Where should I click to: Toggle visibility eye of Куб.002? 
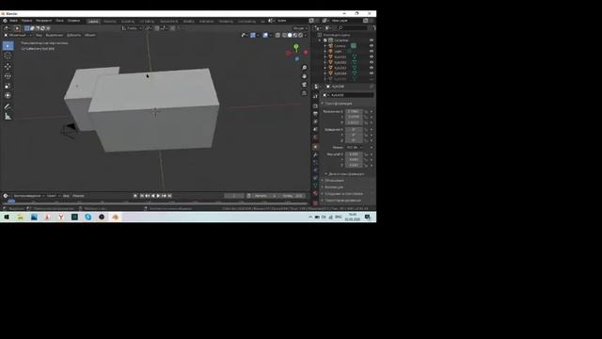pyautogui.click(x=372, y=62)
